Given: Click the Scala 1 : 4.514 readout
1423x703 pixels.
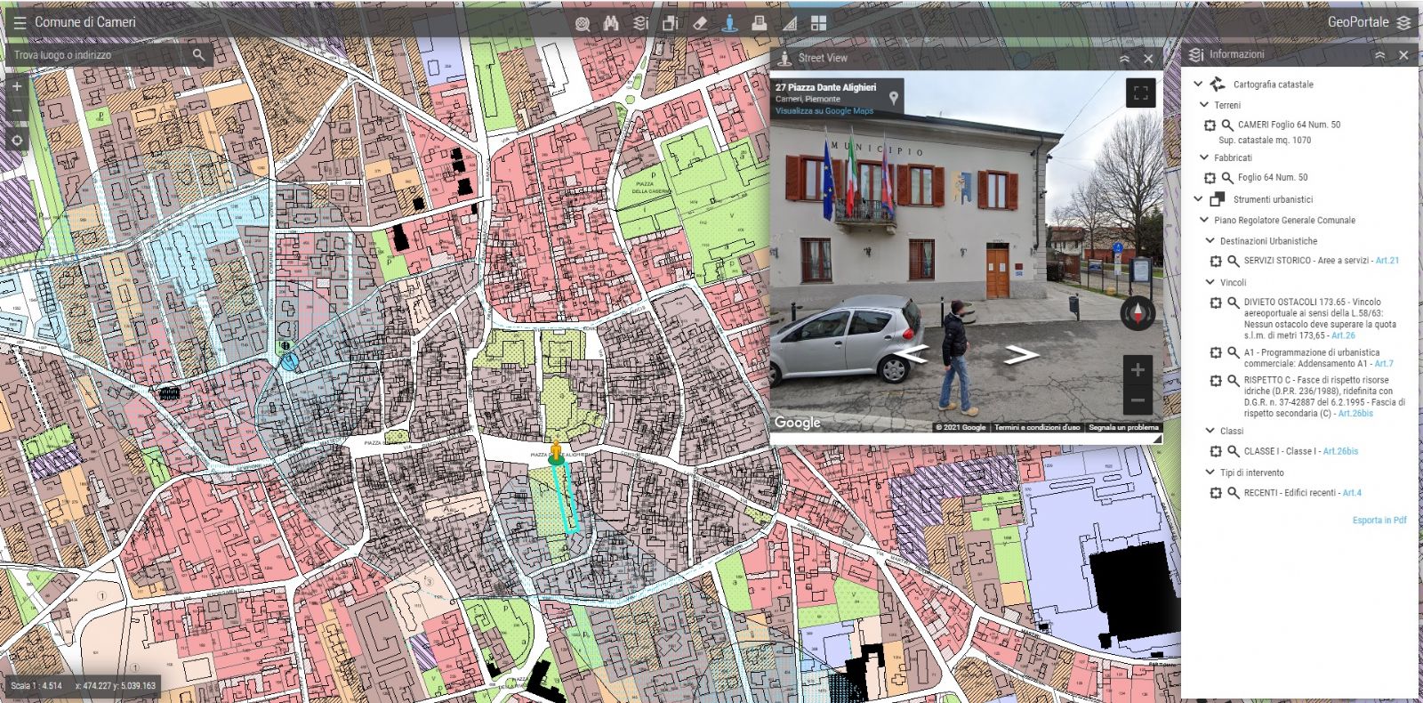Looking at the screenshot, I should coord(36,686).
